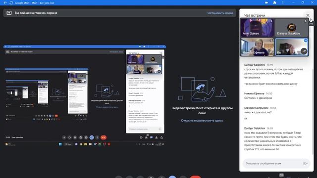The height and width of the screenshot is (178, 317).
Task: Select your own Вы video tile
Action: (x=291, y=47)
